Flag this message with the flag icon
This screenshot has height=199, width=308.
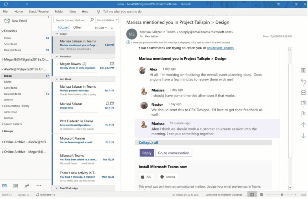coord(303,114)
